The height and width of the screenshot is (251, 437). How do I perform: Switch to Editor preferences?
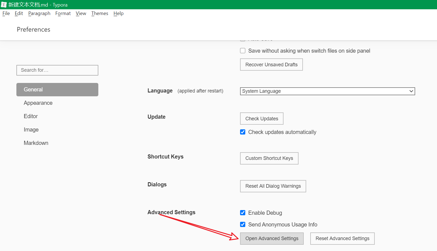(x=31, y=116)
